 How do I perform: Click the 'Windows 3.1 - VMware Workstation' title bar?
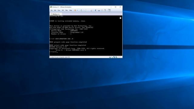(x=62, y=7)
